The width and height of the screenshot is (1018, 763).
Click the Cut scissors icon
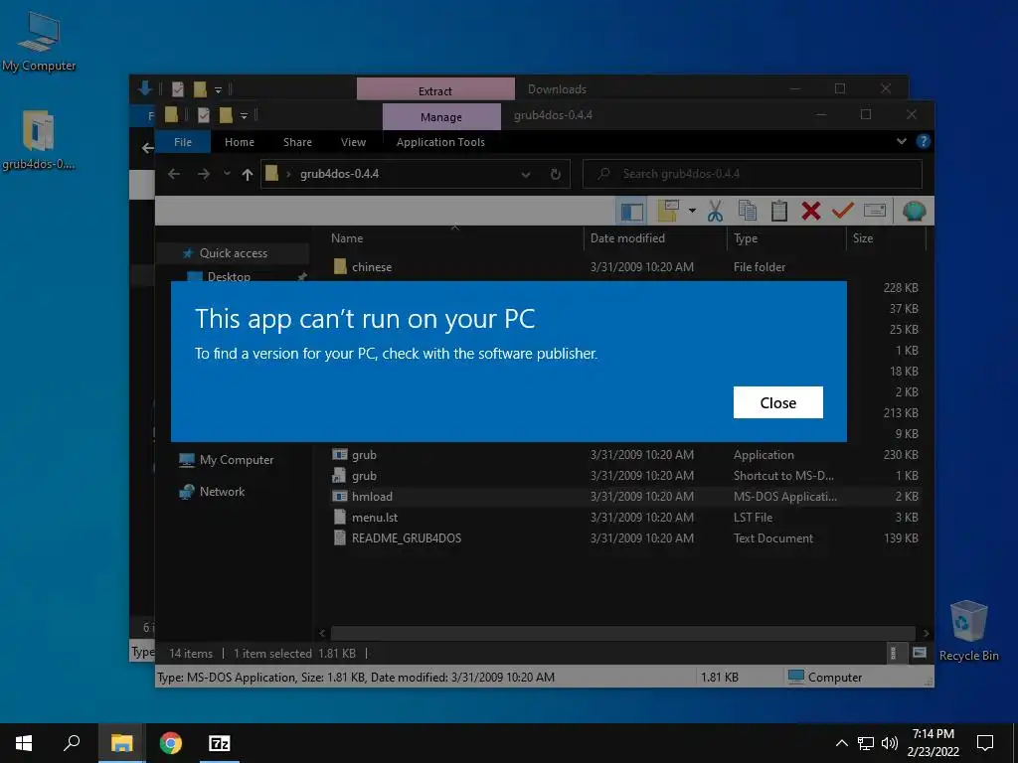[x=715, y=211]
